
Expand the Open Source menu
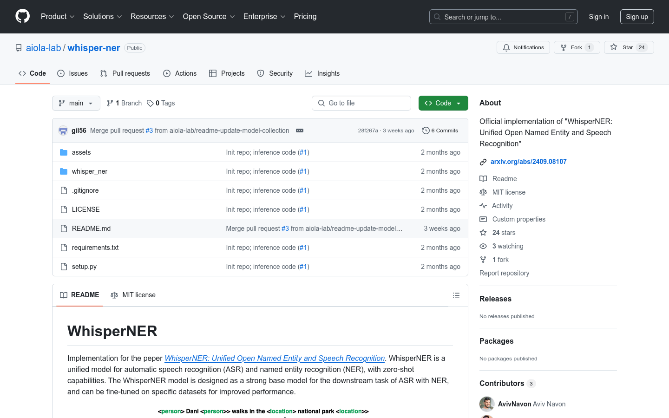[209, 17]
